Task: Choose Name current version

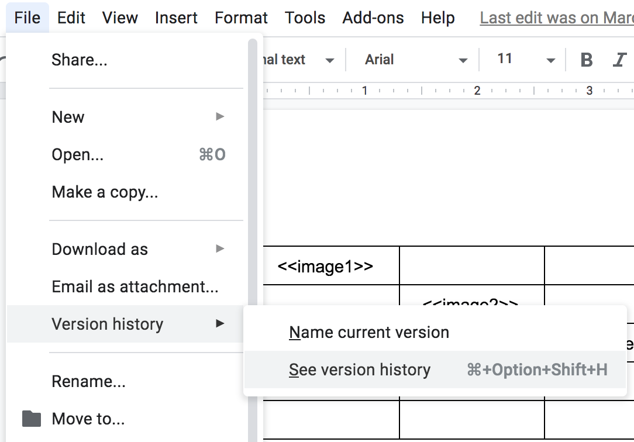Action: pos(369,332)
